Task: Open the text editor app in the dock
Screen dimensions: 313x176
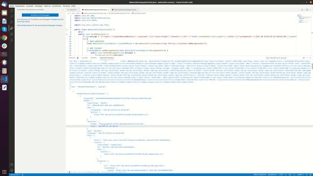Action: point(4,88)
